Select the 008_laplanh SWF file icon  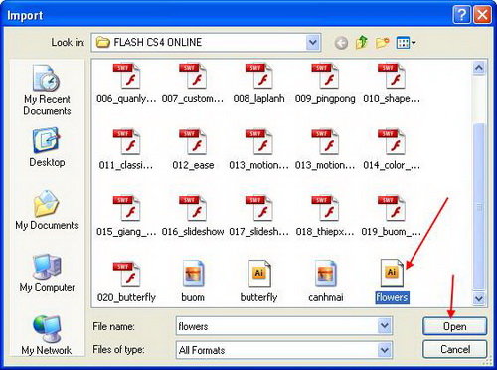259,76
